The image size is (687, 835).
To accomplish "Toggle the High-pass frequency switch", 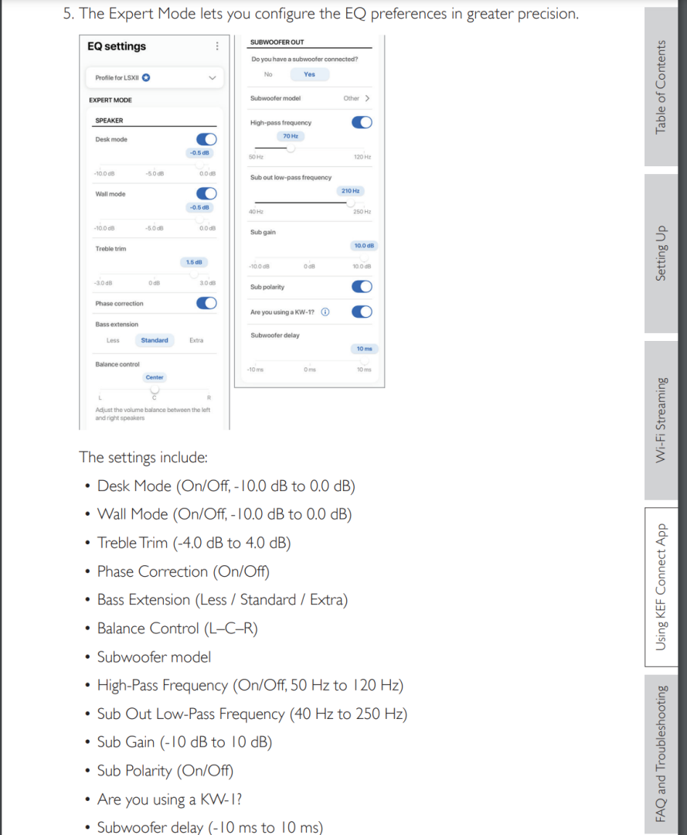I will click(x=362, y=122).
